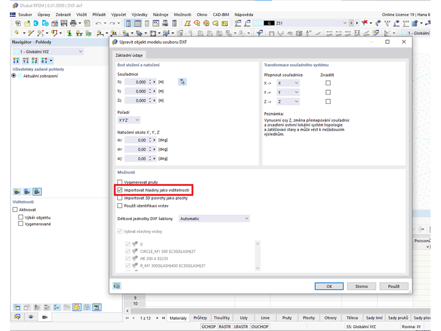
Task: Toggle the OUCHOP status bar button
Action: click(x=259, y=326)
